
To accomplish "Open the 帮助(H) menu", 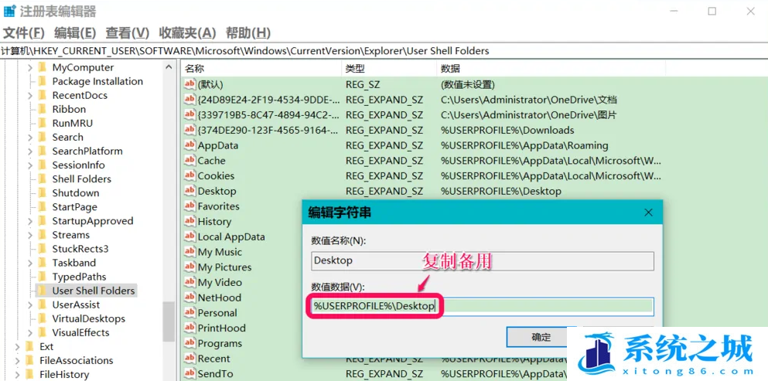I will (247, 33).
